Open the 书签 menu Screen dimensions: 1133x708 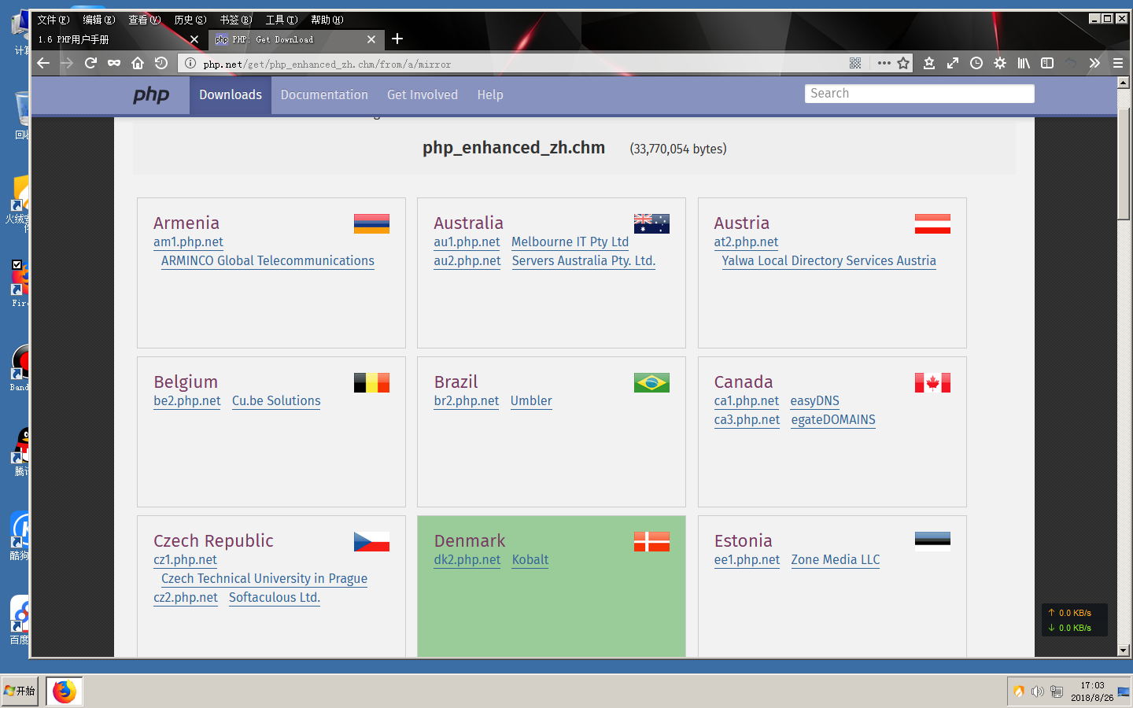(x=236, y=20)
